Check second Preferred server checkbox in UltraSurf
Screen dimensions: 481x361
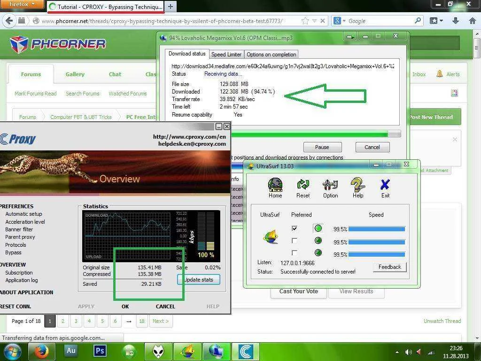coord(295,241)
